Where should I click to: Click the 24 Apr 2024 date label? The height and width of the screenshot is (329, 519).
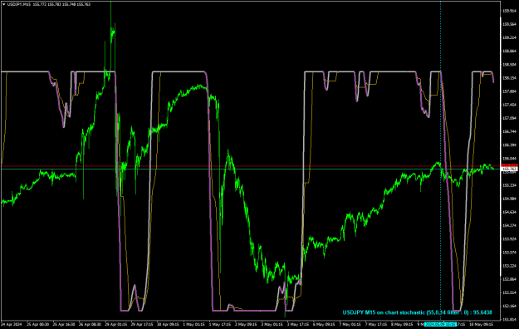point(12,324)
